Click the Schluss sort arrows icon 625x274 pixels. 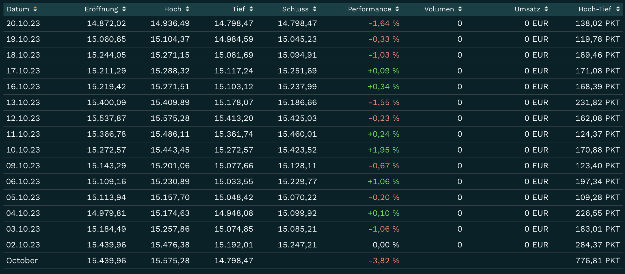pyautogui.click(x=315, y=9)
